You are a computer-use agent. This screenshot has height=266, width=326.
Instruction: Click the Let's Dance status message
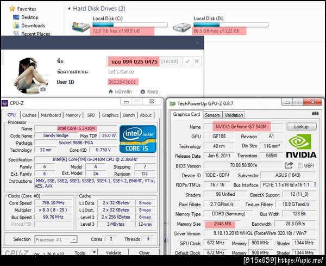tap(121, 72)
